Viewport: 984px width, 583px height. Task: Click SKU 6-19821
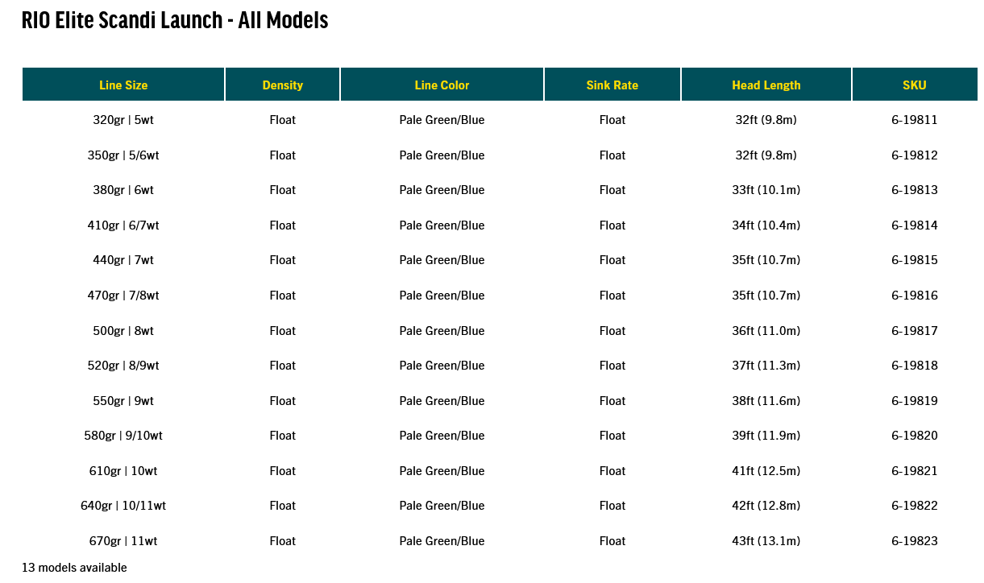tap(915, 471)
